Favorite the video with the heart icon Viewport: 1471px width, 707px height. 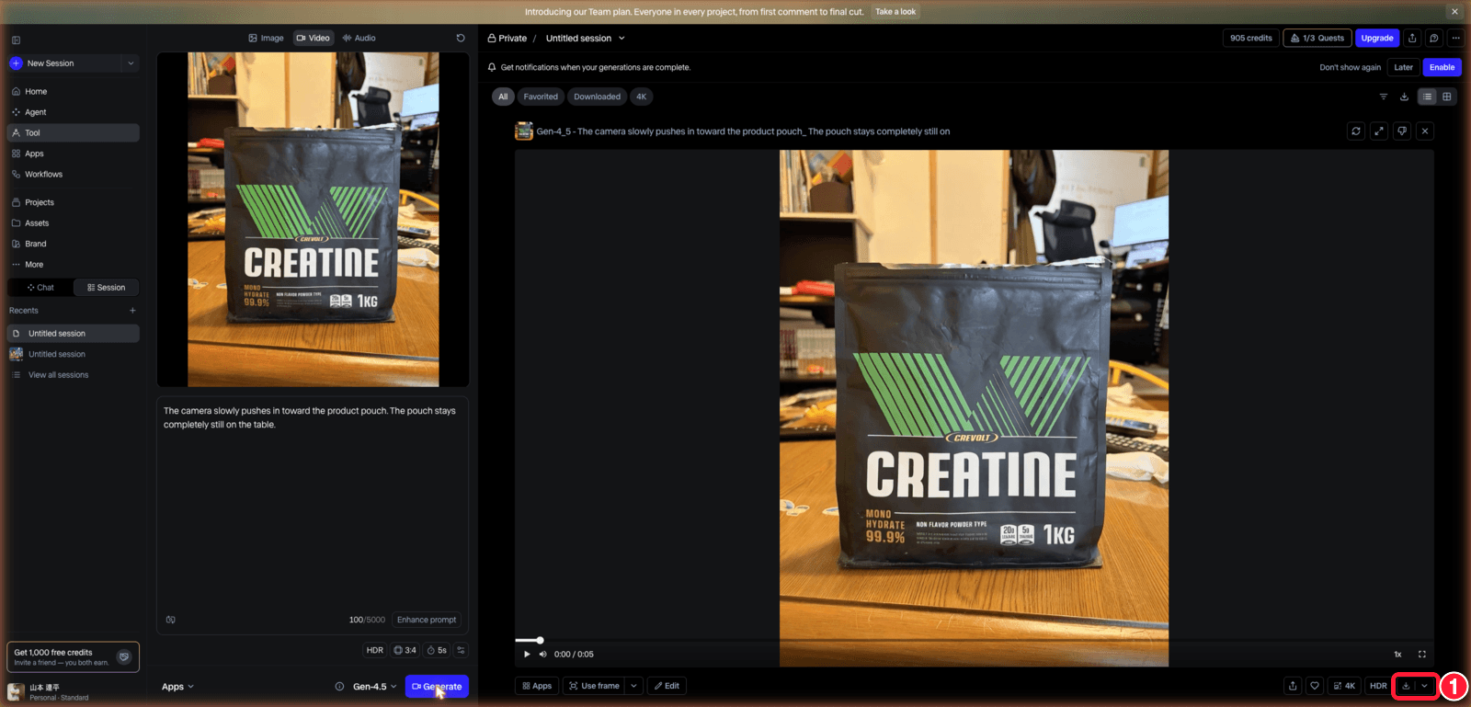coord(1315,686)
